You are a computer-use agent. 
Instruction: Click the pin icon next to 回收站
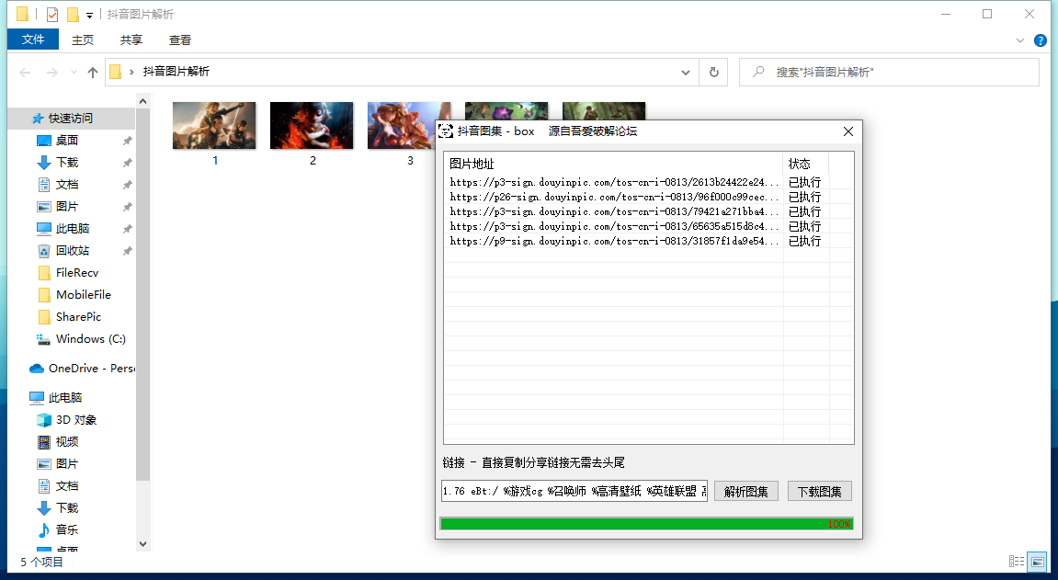(x=127, y=251)
